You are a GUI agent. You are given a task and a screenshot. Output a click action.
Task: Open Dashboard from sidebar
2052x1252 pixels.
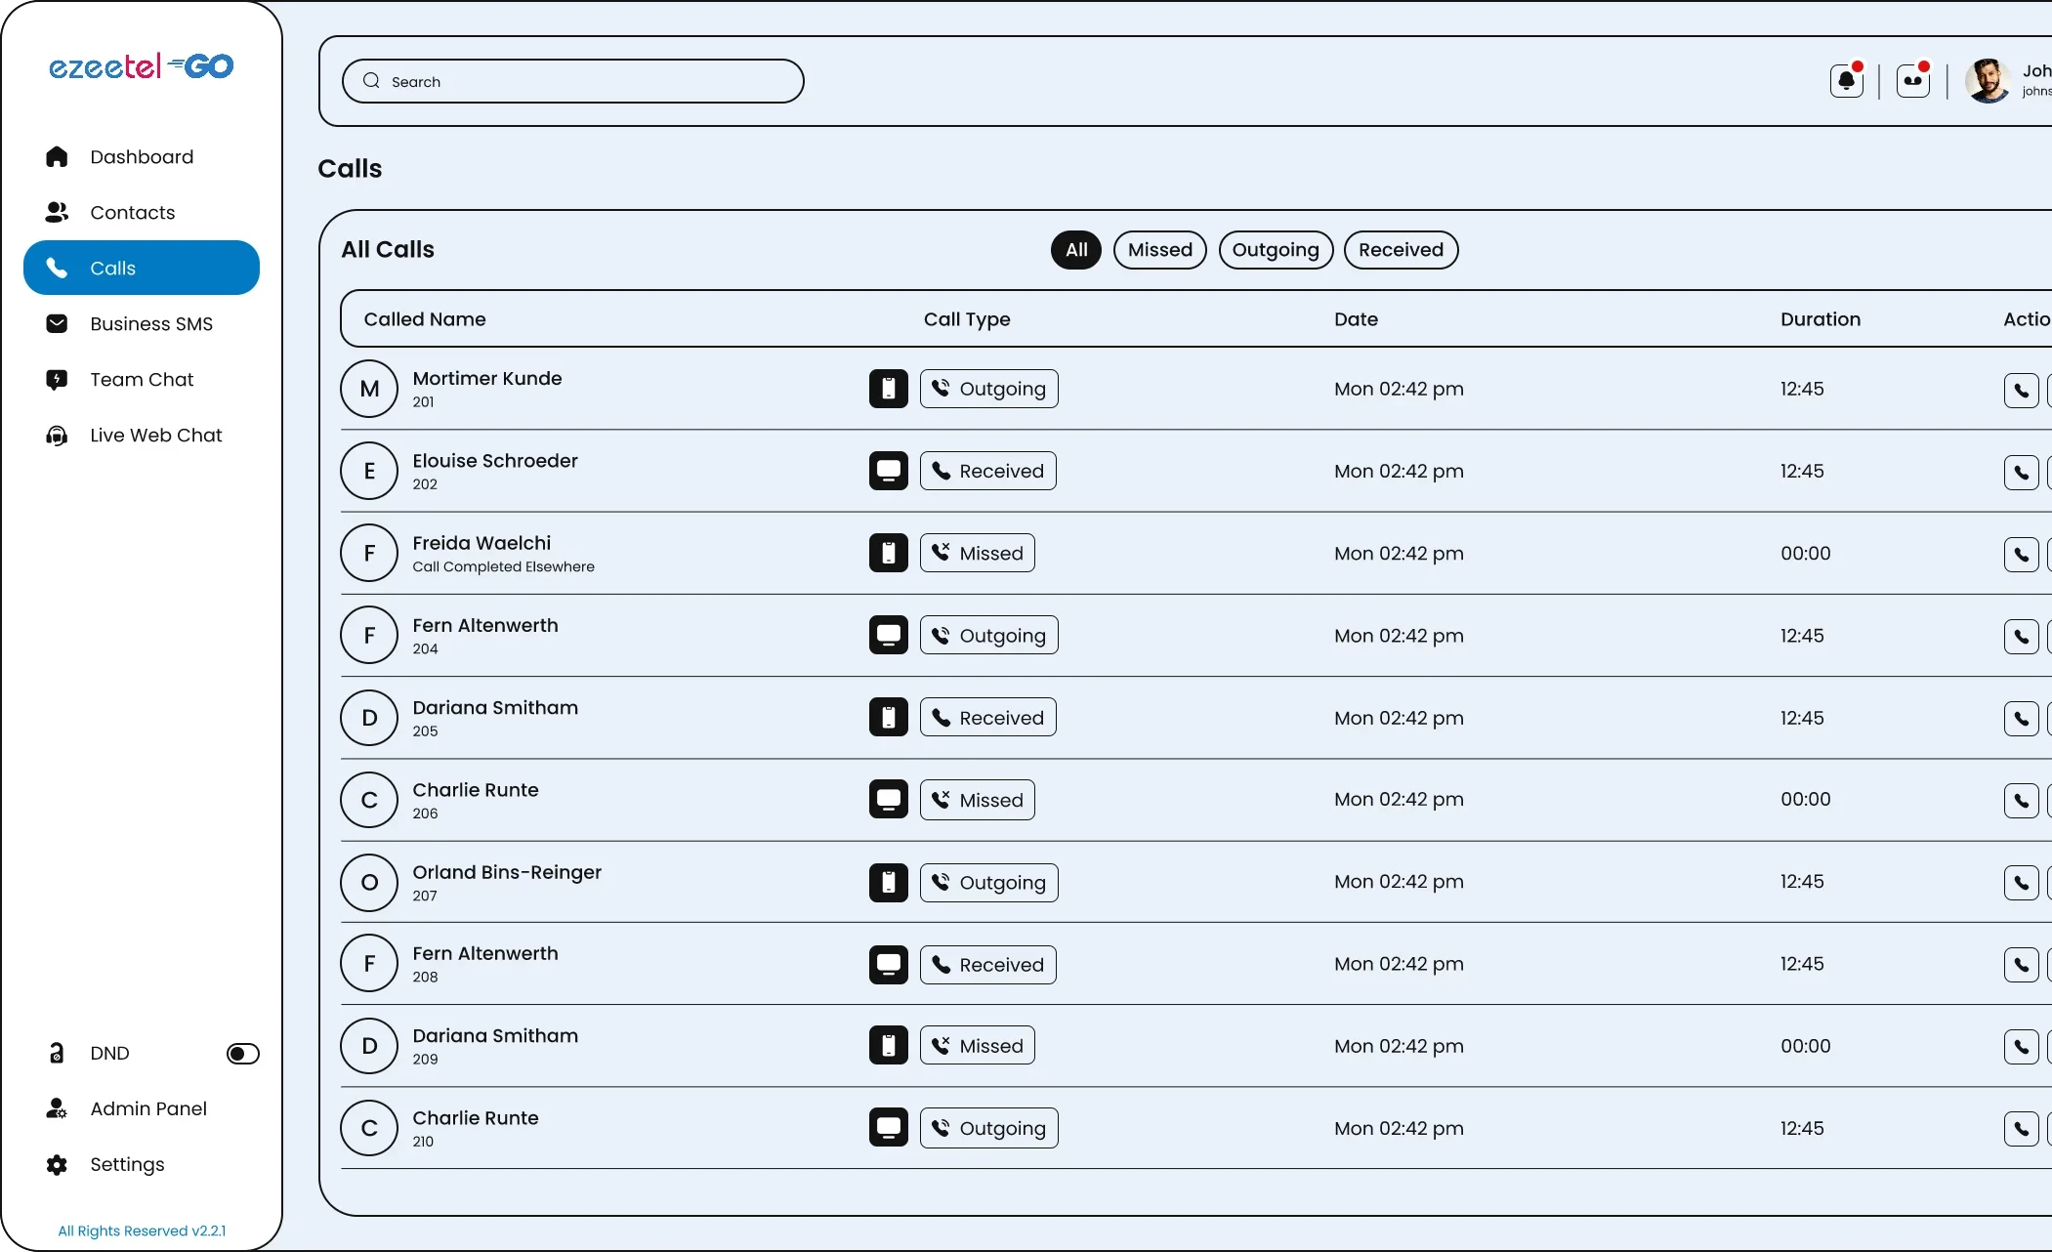pyautogui.click(x=142, y=157)
